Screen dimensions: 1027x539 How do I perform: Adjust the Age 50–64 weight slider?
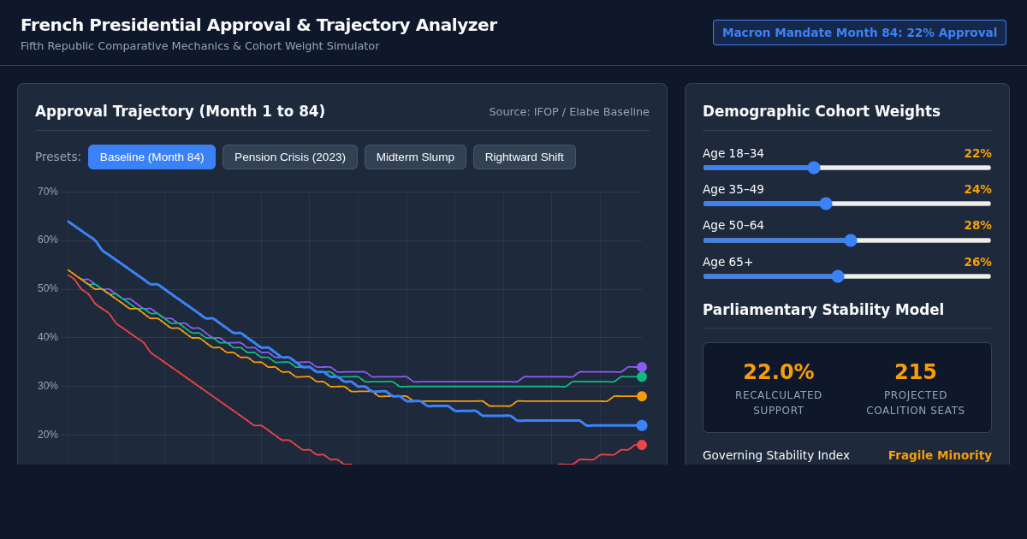847,240
